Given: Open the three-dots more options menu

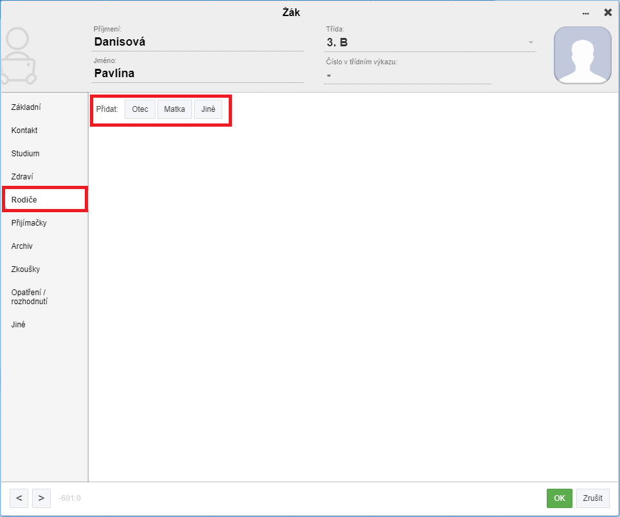Looking at the screenshot, I should coord(585,13).
